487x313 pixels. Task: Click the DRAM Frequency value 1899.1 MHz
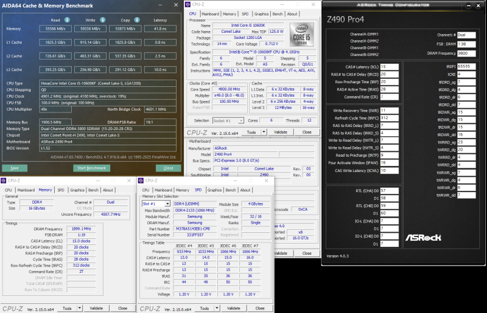pos(82,229)
